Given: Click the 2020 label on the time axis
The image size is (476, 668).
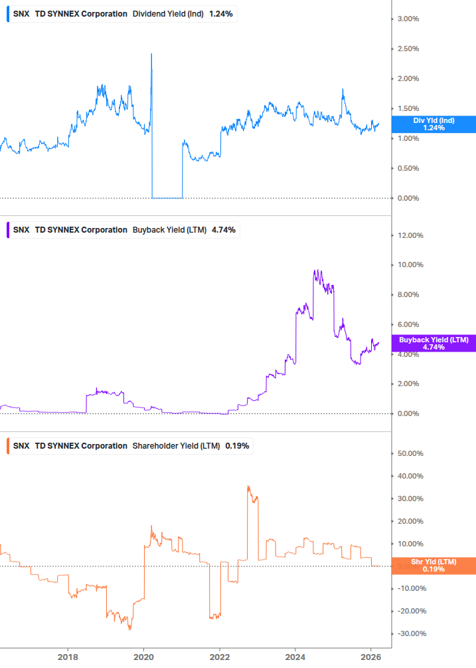Looking at the screenshot, I should click(144, 657).
